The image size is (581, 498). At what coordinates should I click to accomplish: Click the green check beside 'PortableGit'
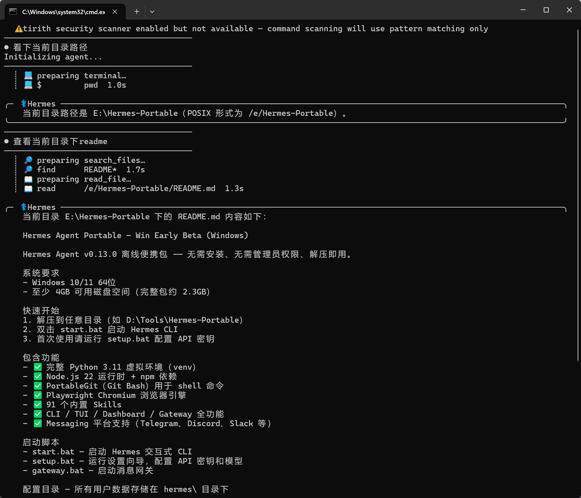tap(38, 386)
